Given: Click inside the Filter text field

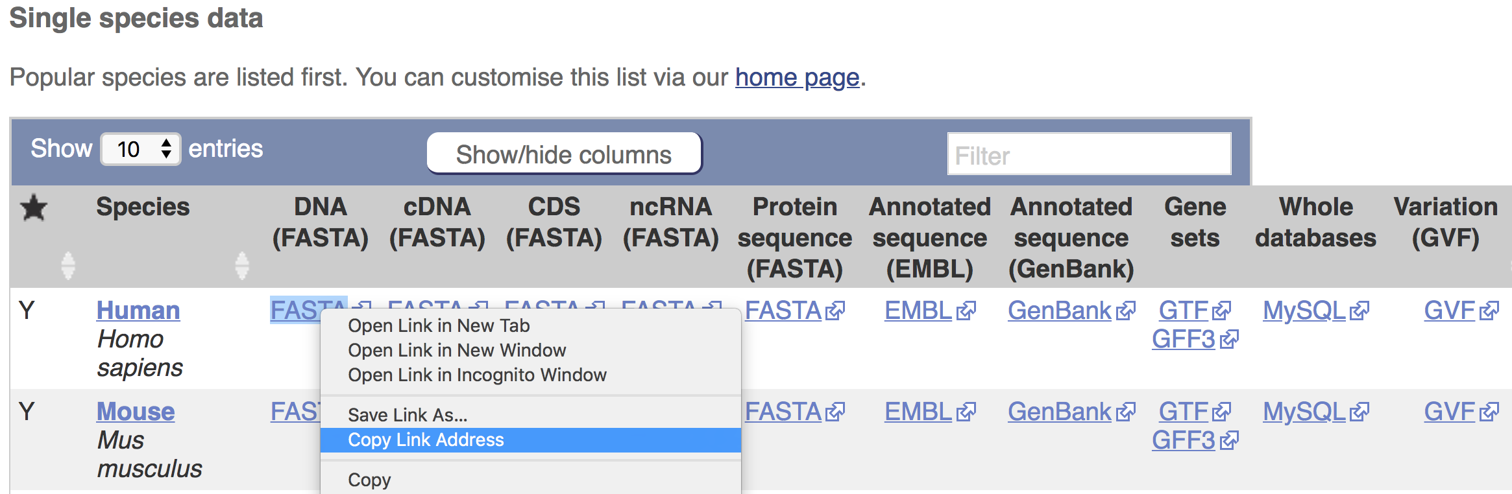Looking at the screenshot, I should pos(1089,154).
